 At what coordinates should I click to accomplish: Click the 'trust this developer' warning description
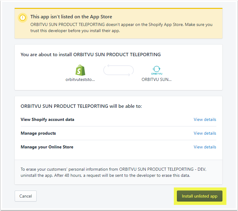coord(121,27)
